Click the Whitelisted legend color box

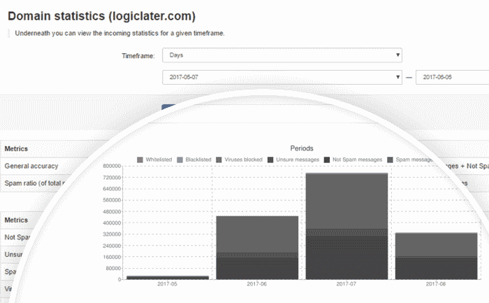pyautogui.click(x=140, y=160)
